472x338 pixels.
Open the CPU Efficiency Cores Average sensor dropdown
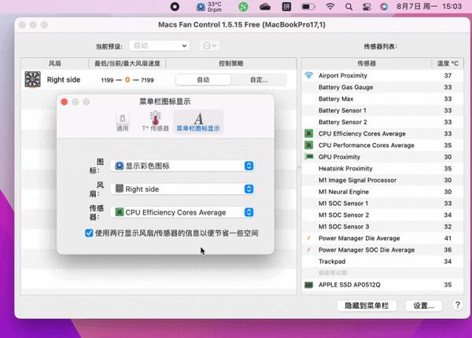[x=183, y=212]
